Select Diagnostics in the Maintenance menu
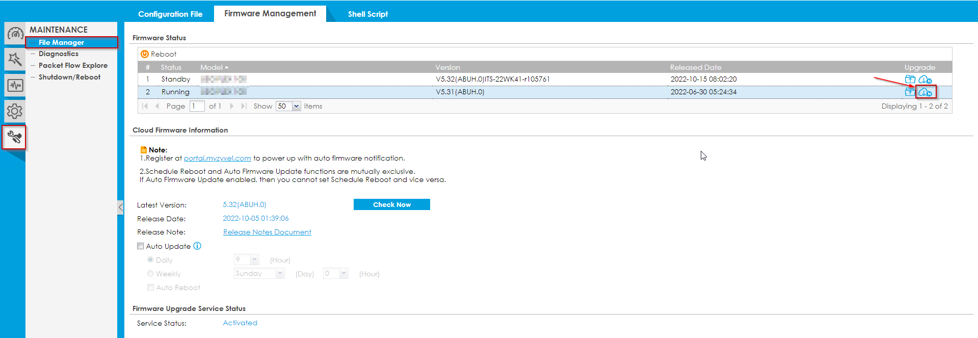The image size is (978, 338). pos(59,54)
